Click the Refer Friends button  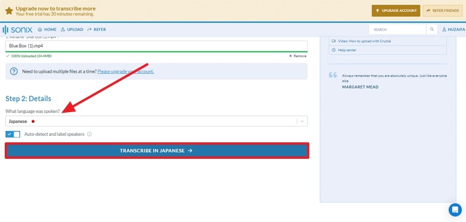442,11
